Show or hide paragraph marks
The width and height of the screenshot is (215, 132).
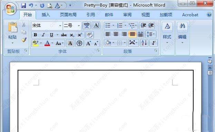coord(154,43)
